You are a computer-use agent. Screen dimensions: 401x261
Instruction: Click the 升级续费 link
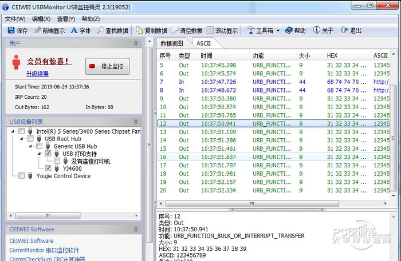[38, 74]
